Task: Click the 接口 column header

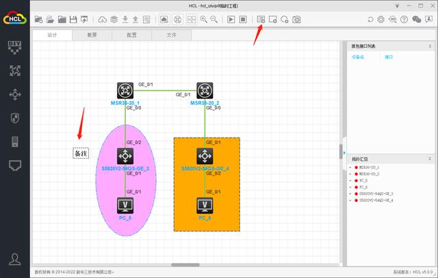Action: coord(389,57)
